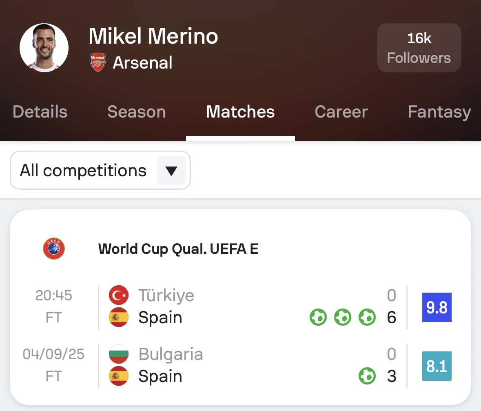Image resolution: width=481 pixels, height=411 pixels.
Task: Open the Arsenal team link
Action: (142, 62)
